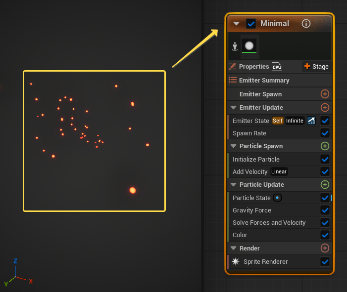This screenshot has height=292, width=347.
Task: Click the Sprite Renderer starburst icon
Action: pos(236,261)
